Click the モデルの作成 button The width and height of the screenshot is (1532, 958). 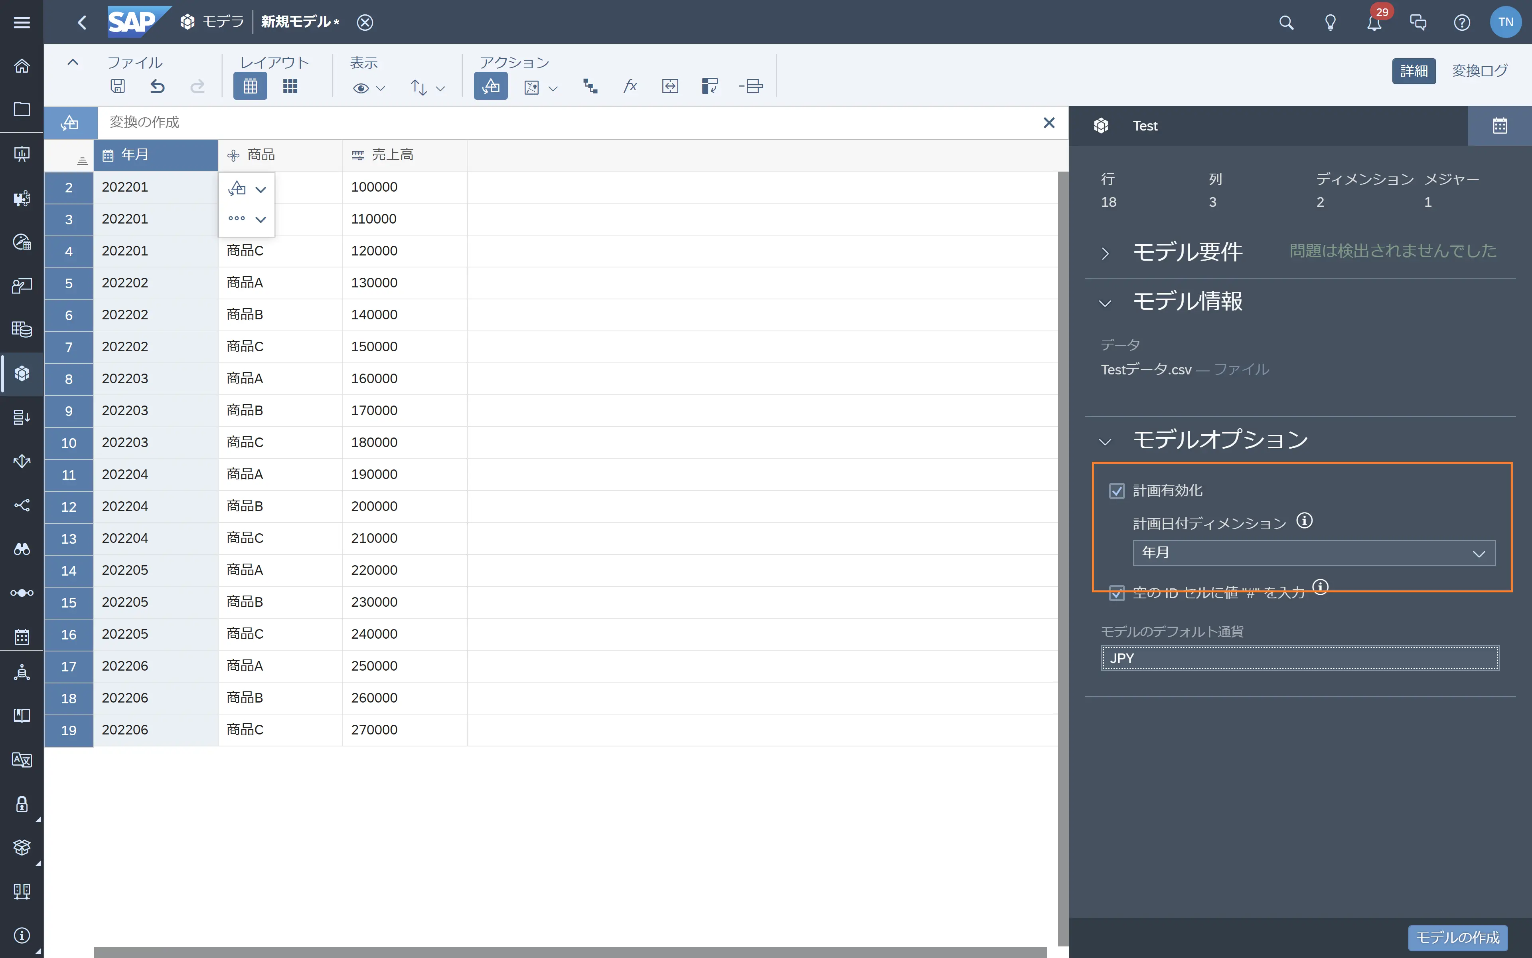point(1457,938)
